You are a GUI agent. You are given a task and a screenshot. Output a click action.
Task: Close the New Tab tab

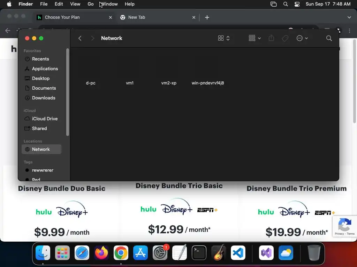click(x=194, y=17)
